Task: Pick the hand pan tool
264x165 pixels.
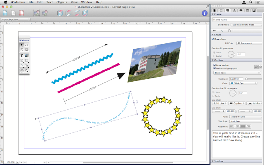Action: [21, 71]
